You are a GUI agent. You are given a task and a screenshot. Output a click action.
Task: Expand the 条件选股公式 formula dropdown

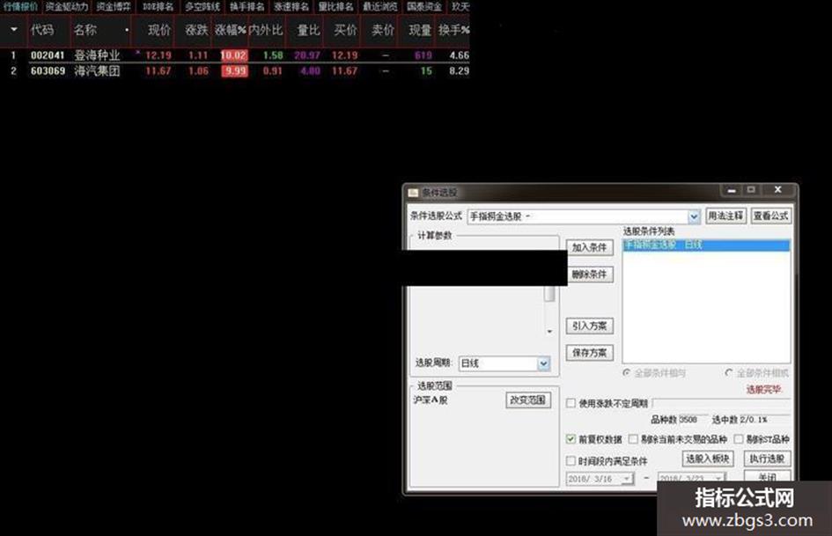(x=694, y=217)
